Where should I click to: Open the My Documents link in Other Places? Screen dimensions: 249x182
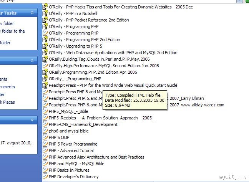click(x=3, y=79)
